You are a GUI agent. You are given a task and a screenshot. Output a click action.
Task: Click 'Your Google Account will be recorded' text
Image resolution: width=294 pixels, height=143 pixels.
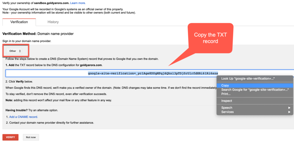click(63, 9)
